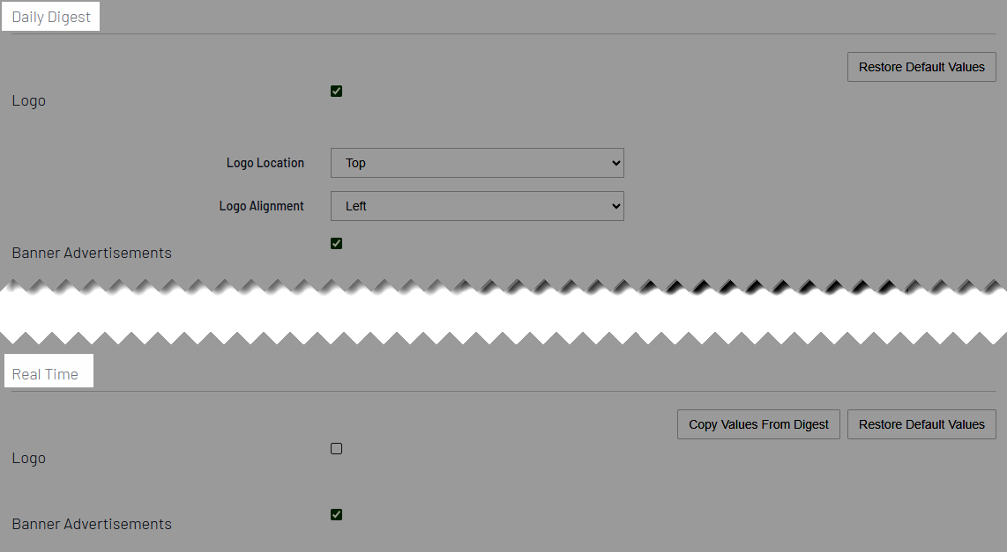
Task: Click the Banner Advertisements label under Real Time
Action: coord(91,524)
